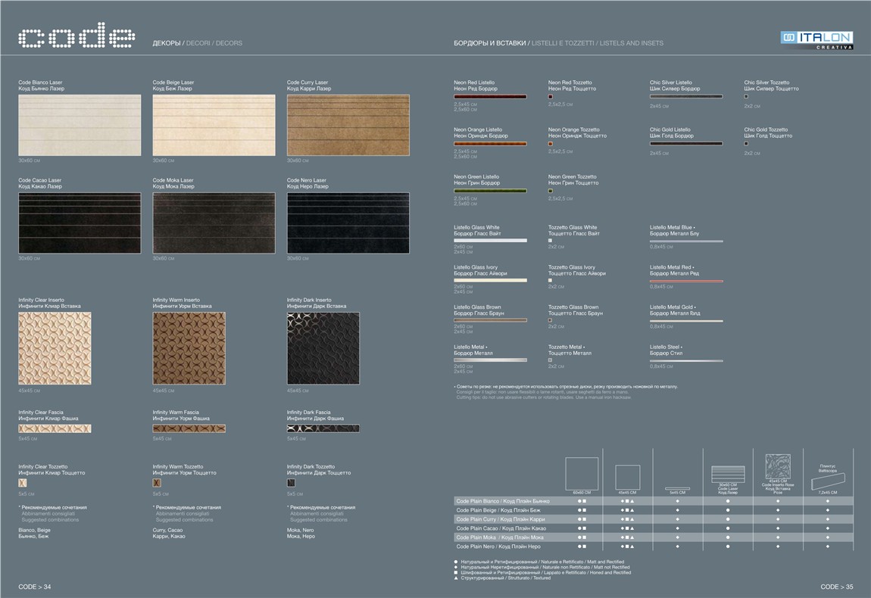Click the Neon Orange Tozzetto square
This screenshot has width=871, height=598.
pyautogui.click(x=551, y=144)
